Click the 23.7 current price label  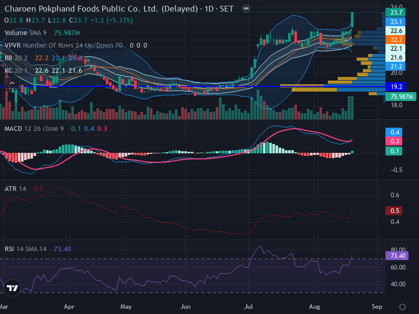(x=395, y=12)
